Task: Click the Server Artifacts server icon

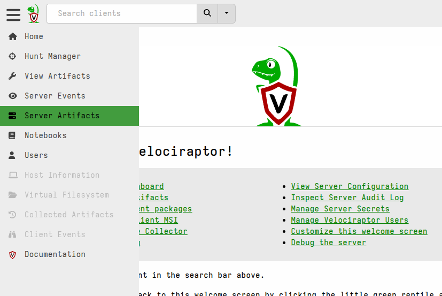Action: point(12,116)
